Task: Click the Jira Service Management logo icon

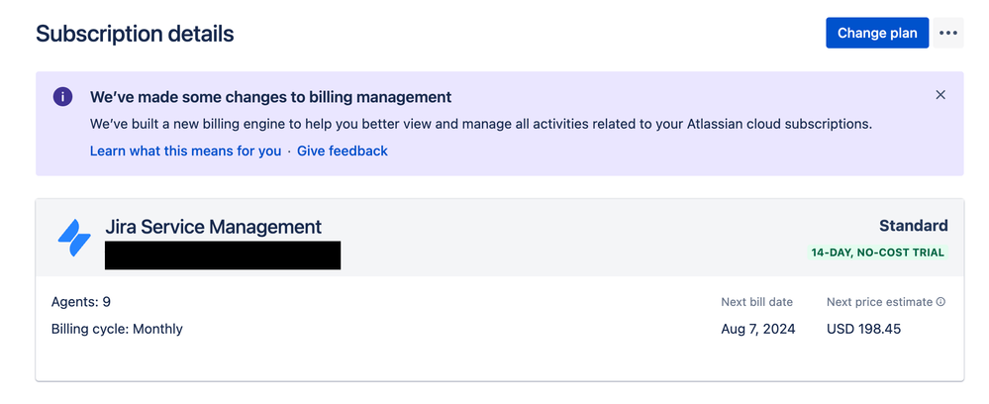Action: [74, 238]
